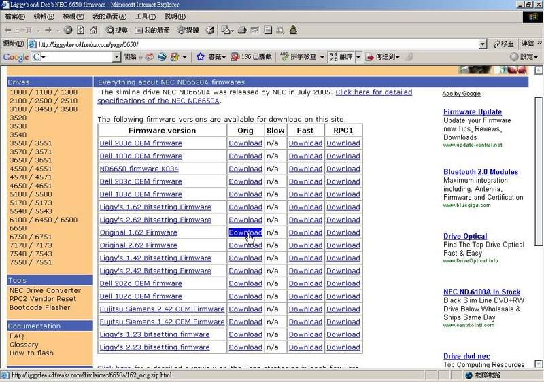This screenshot has height=382, width=544.
Task: Open the Messenger toolbar icon
Action: (293, 30)
